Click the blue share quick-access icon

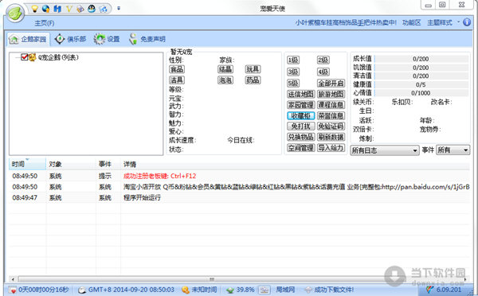coord(103,9)
